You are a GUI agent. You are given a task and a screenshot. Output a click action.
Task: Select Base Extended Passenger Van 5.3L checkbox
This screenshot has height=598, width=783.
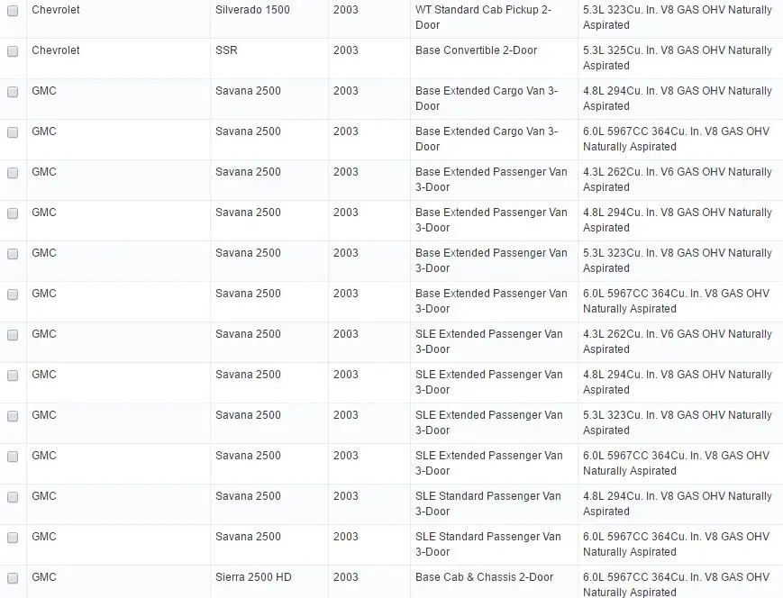pos(13,254)
